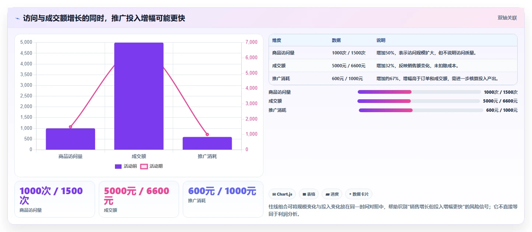This screenshot has width=532, height=232.
Task: Click the 2,500 left axis tick
Action: [x=26, y=96]
